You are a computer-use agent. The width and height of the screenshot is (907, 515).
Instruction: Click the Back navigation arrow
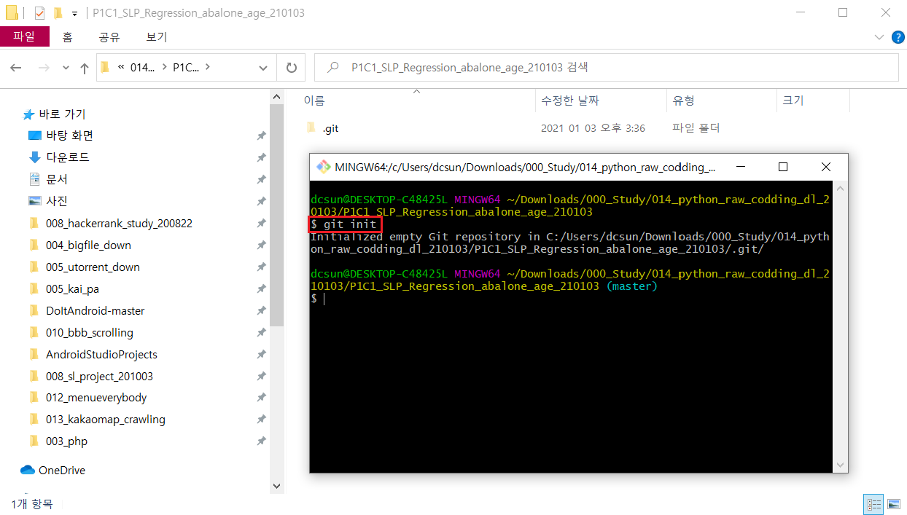pyautogui.click(x=16, y=68)
